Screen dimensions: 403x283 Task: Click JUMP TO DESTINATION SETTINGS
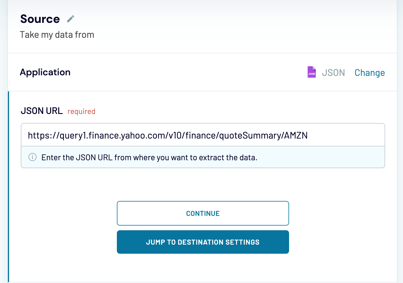[203, 242]
